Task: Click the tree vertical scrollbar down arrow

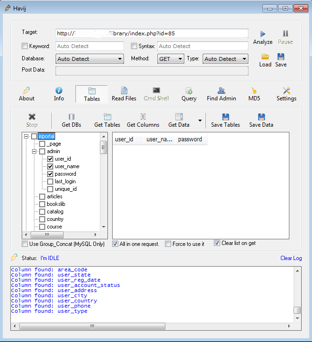Action: point(104,227)
